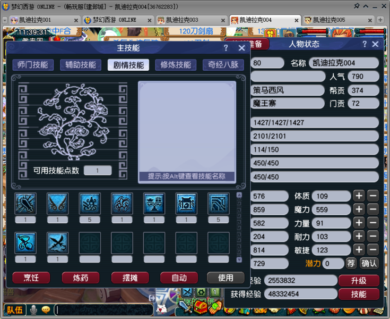This screenshot has width=390, height=319.
Task: Increase 耐力 with the plus button
Action: (359, 236)
